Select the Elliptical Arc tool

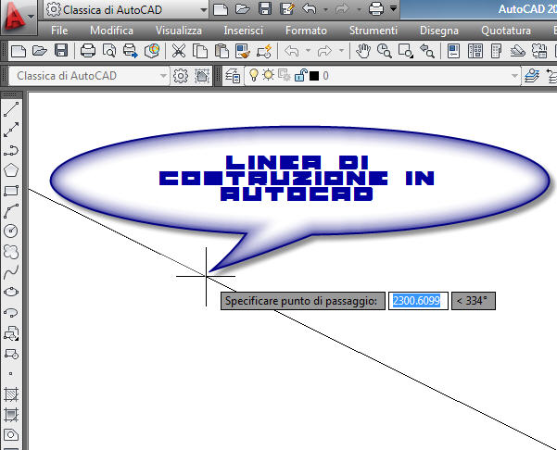coord(11,313)
